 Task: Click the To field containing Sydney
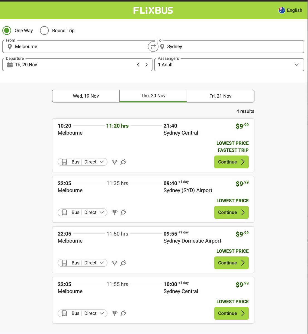coord(229,47)
